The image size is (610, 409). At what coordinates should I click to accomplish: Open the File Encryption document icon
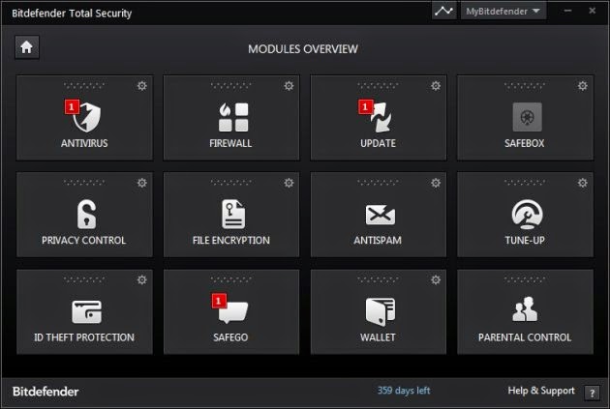tap(233, 214)
